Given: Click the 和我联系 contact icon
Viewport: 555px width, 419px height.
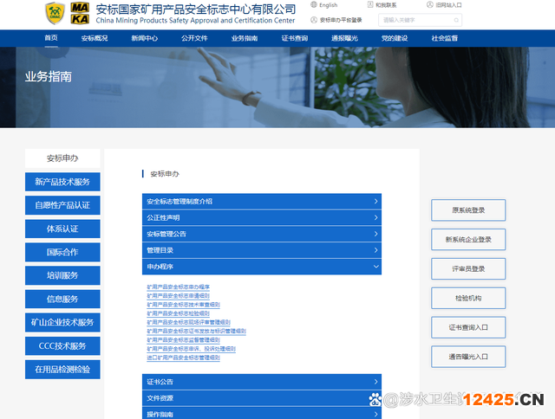Looking at the screenshot, I should pyautogui.click(x=369, y=5).
